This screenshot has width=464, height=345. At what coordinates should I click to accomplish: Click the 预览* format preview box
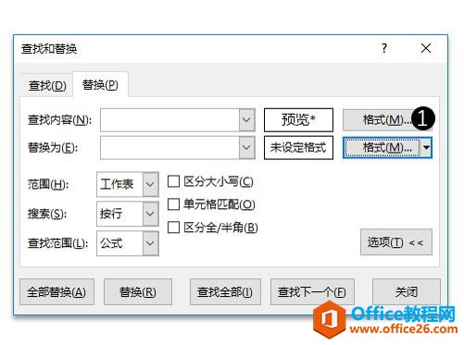[x=298, y=119]
